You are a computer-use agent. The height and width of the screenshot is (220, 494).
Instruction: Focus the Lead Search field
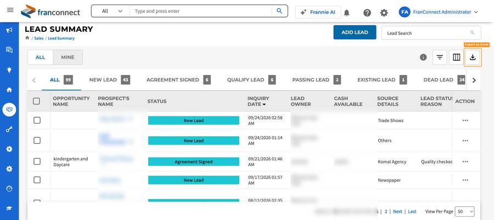pos(431,33)
